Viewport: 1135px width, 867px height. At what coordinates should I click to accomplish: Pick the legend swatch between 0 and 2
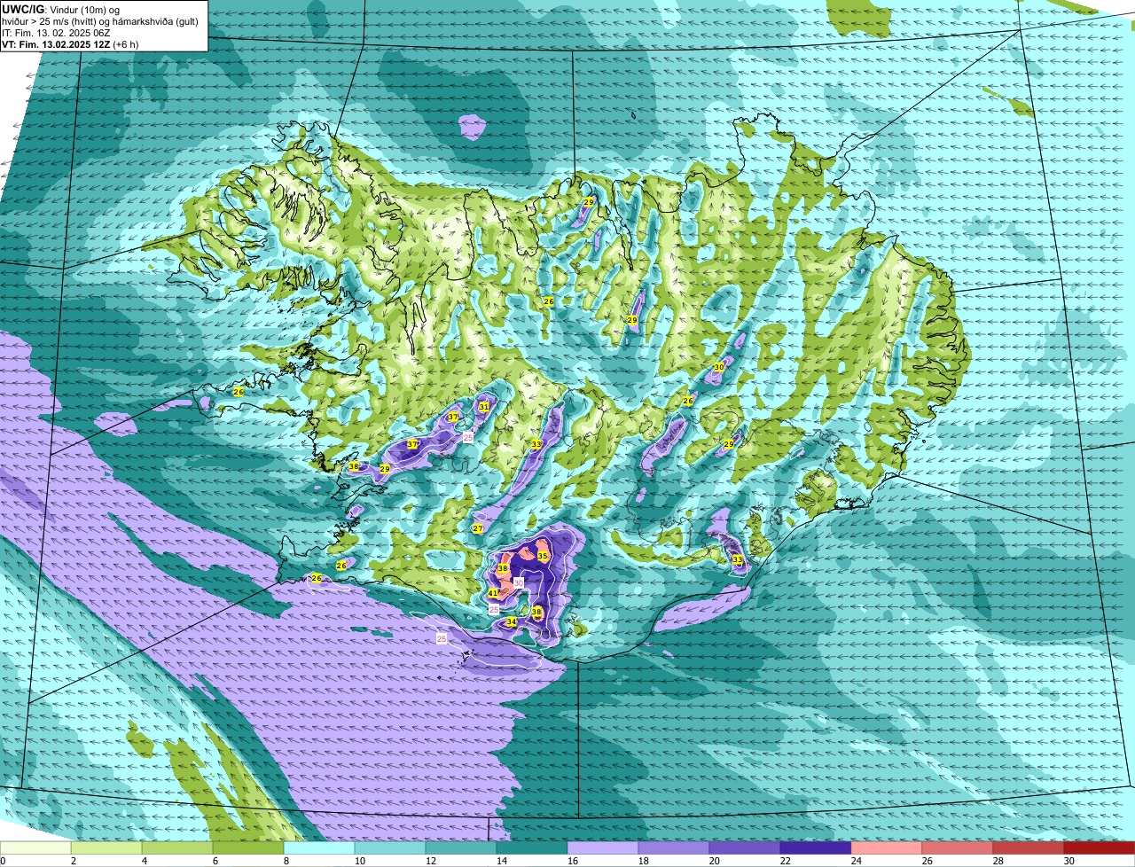click(x=35, y=848)
